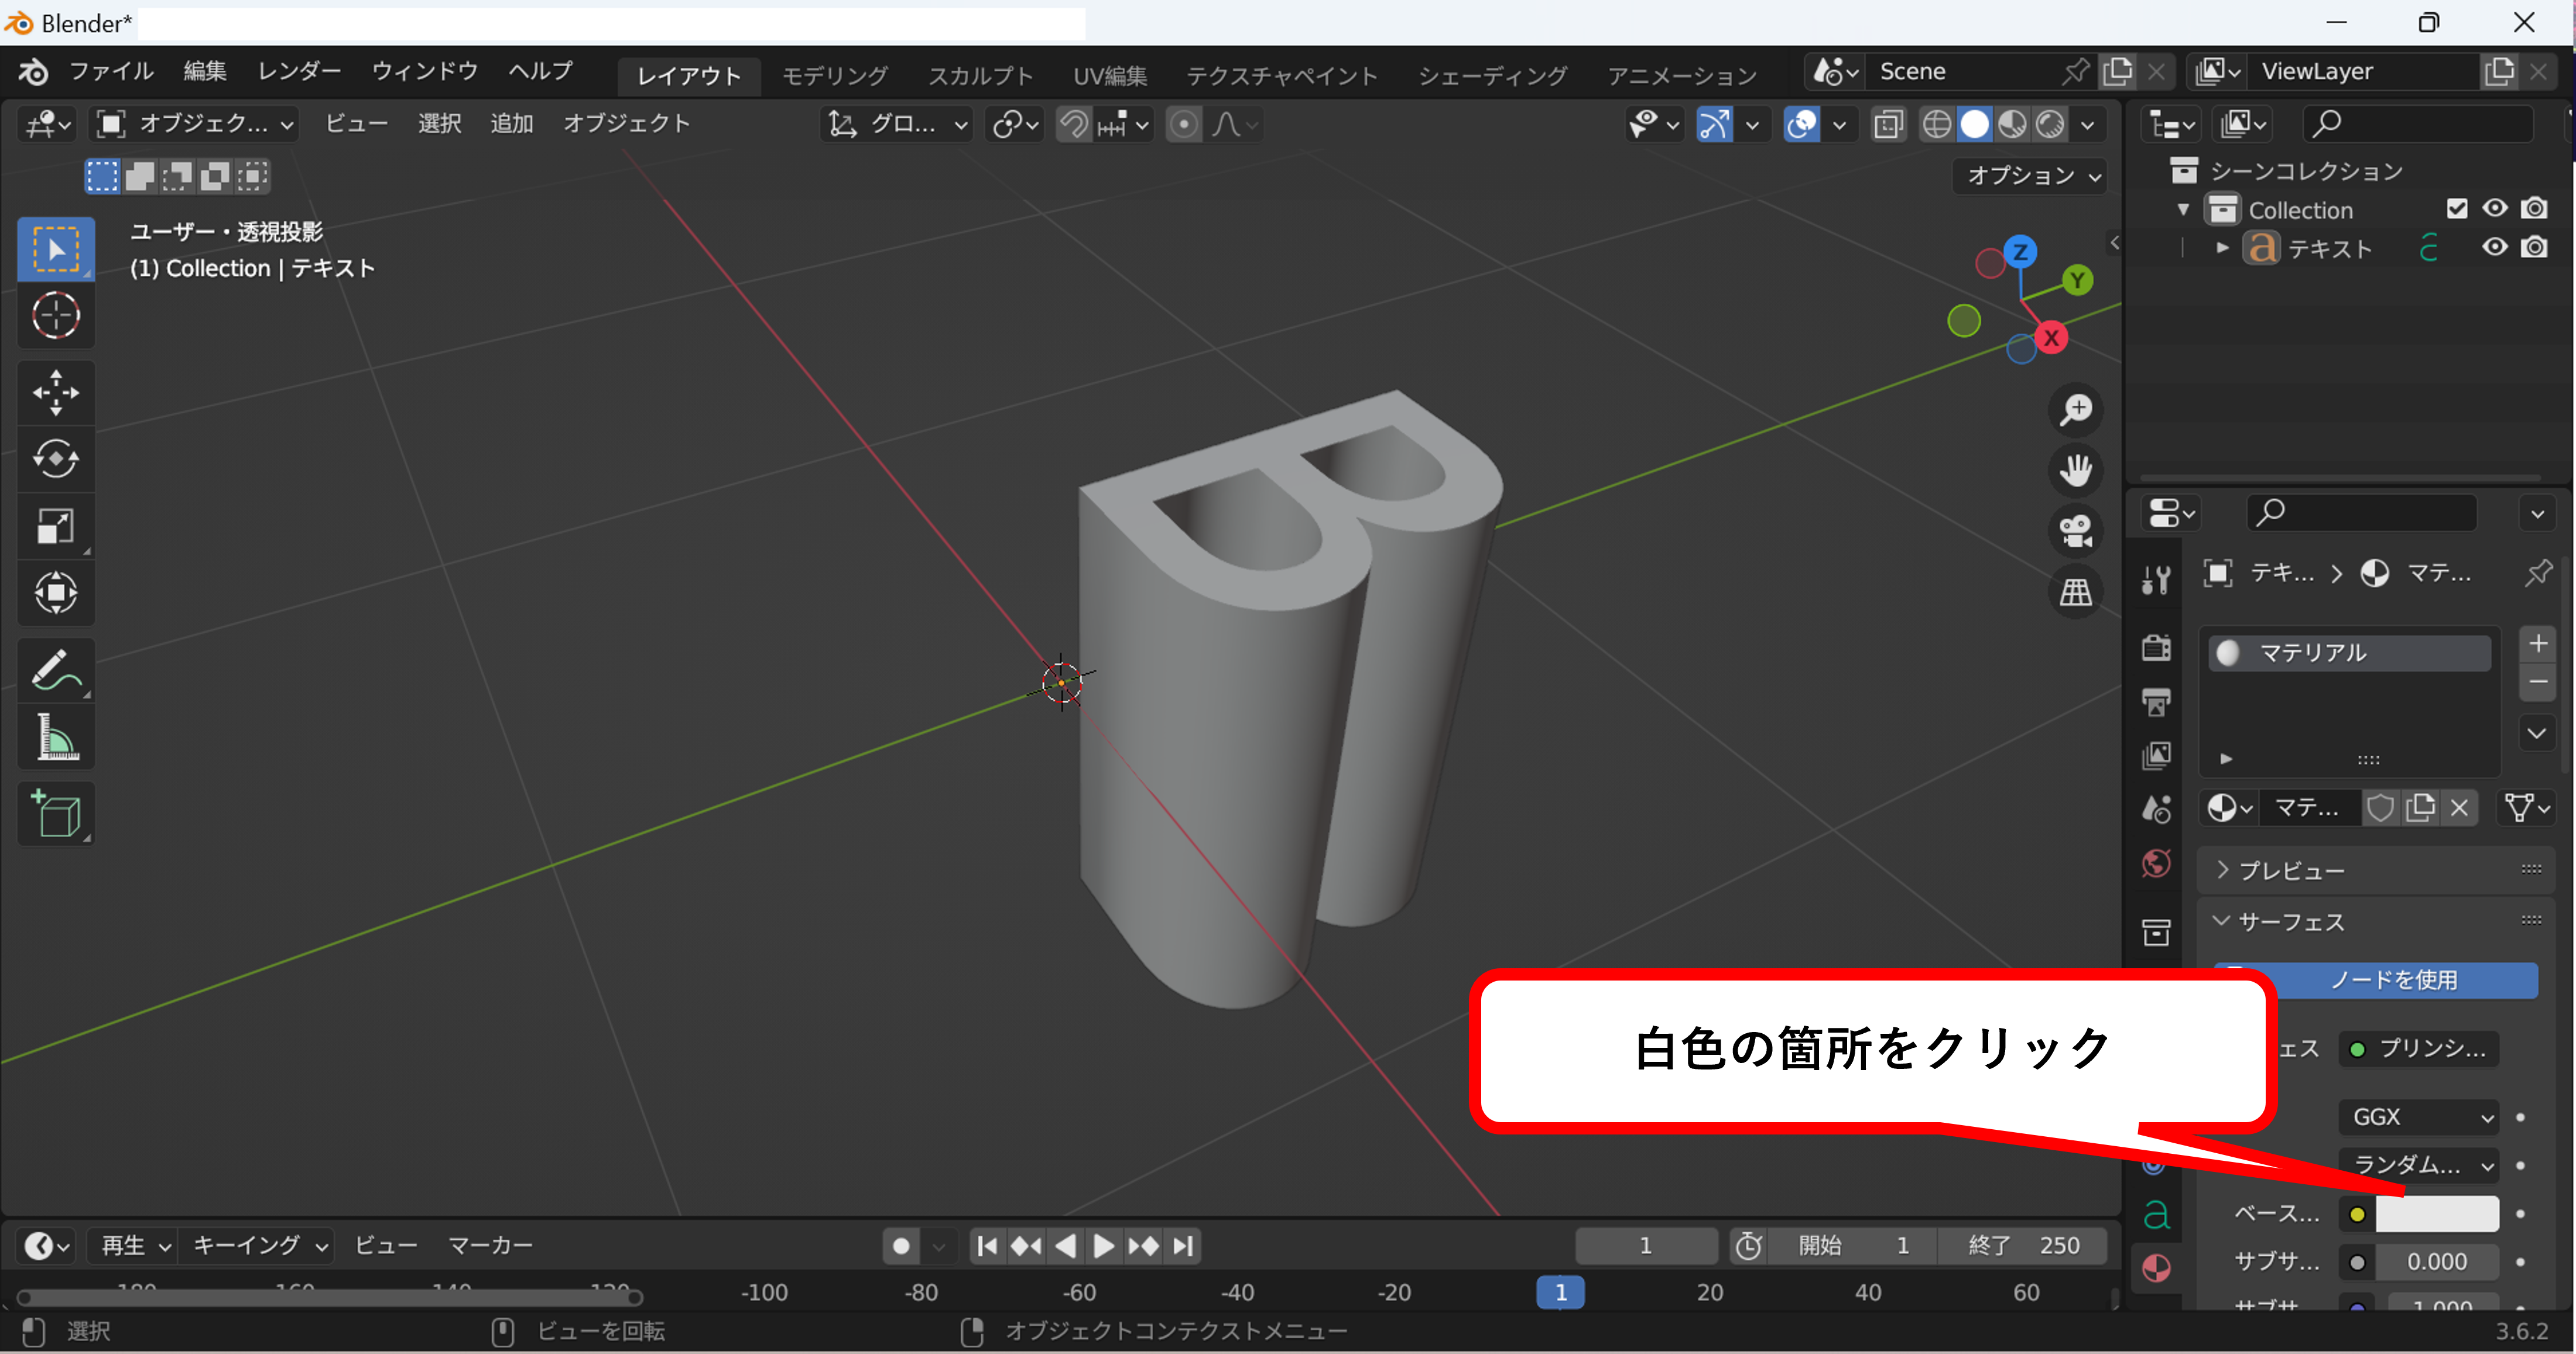The height and width of the screenshot is (1354, 2576).
Task: Toggle perspective/orthographic grid view icon
Action: click(x=2076, y=592)
